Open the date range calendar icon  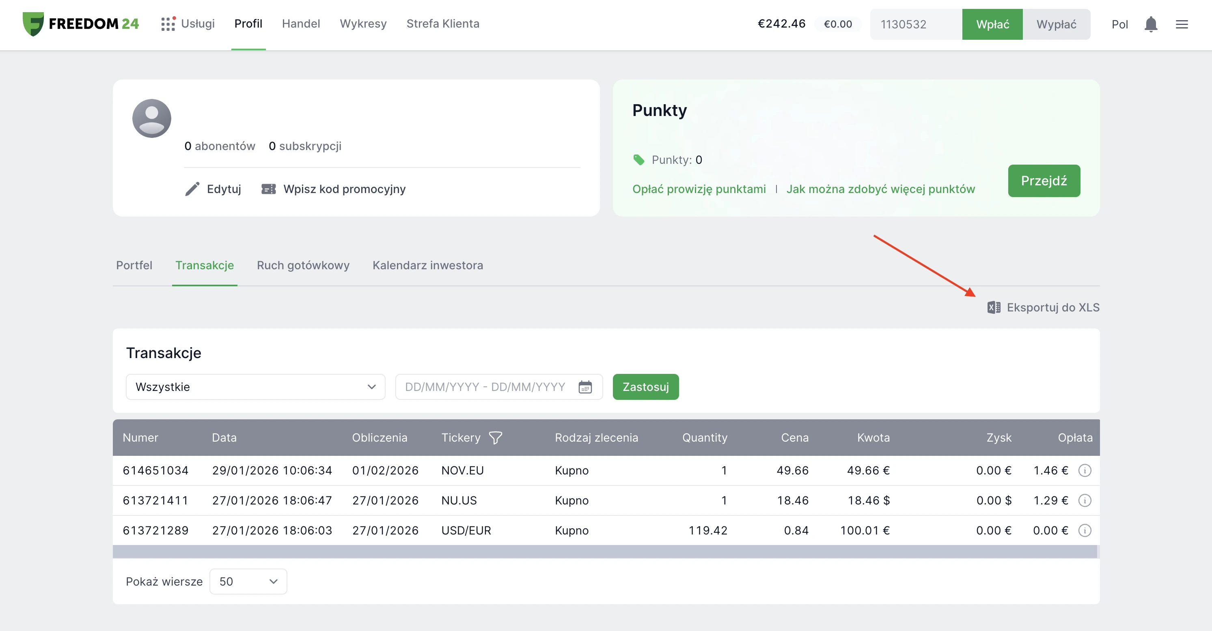click(585, 387)
